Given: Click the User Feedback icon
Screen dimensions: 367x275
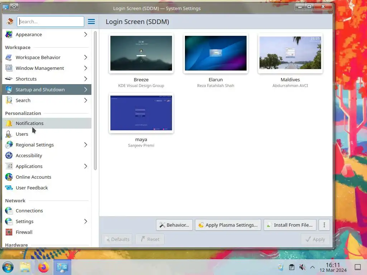Looking at the screenshot, I should coord(9,188).
